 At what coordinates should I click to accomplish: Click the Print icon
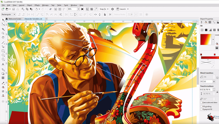pyautogui.click(x=18, y=9)
